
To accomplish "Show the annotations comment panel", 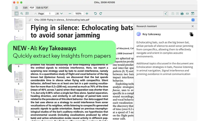I will point(27,13).
